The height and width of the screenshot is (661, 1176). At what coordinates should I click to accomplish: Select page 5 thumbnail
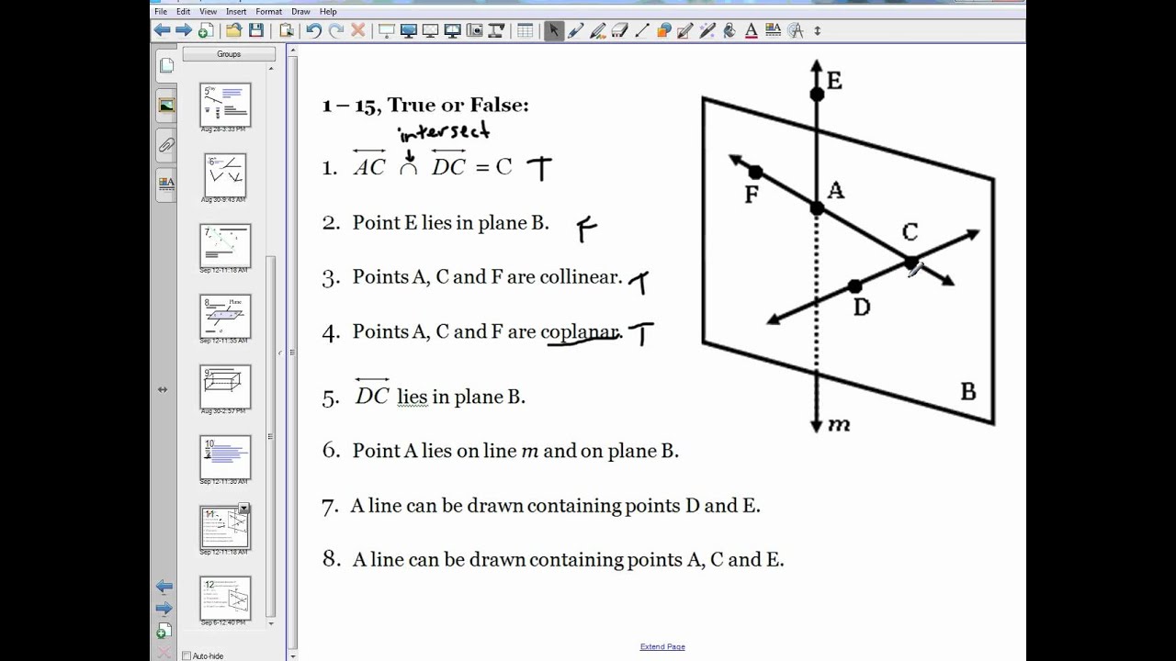point(225,106)
